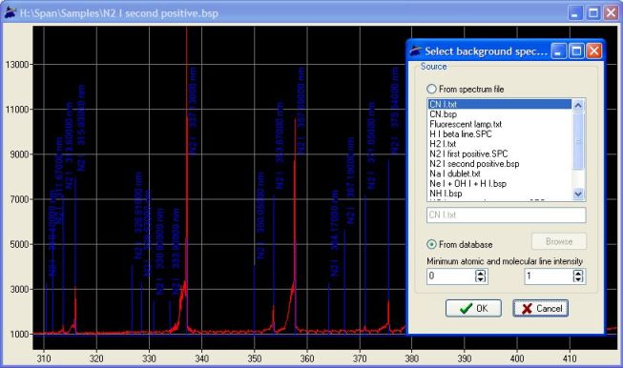The height and width of the screenshot is (368, 623).
Task: Decrease the atomic line intensity value
Action: click(481, 279)
